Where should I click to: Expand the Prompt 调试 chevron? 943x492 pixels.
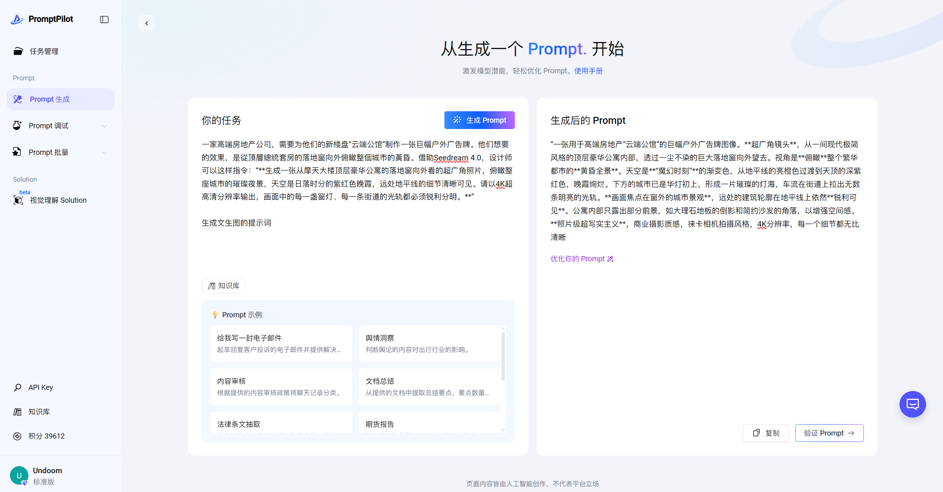point(105,126)
